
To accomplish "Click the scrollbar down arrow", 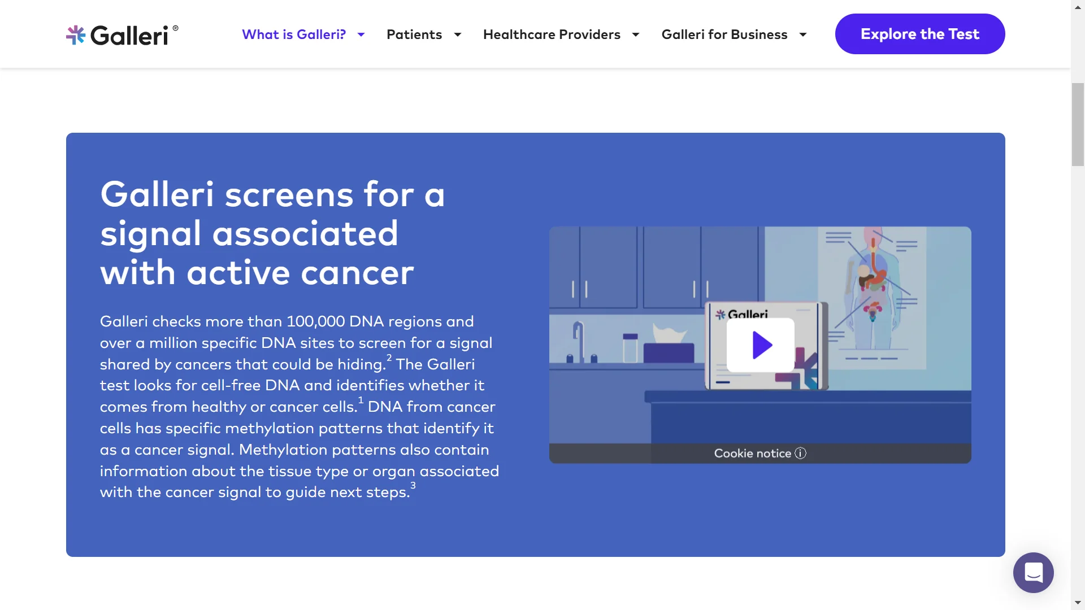I will tap(1078, 603).
